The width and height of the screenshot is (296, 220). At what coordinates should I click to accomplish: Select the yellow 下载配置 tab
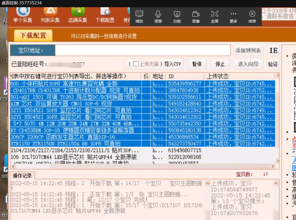pos(33,35)
